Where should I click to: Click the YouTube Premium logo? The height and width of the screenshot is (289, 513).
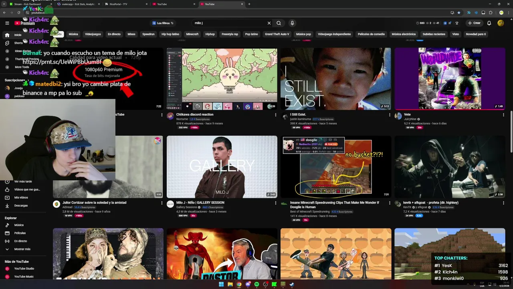[x=25, y=23]
